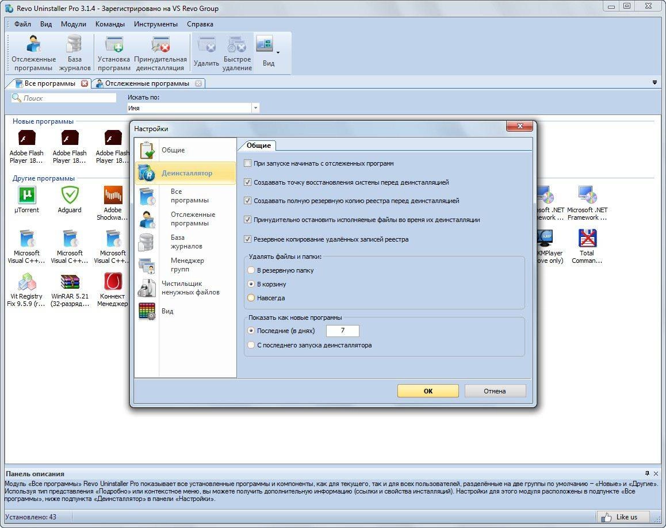Close the Настройки dialog
Image resolution: width=666 pixels, height=528 pixels.
519,126
